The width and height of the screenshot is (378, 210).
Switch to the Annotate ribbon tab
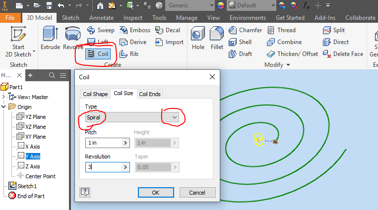click(x=102, y=18)
